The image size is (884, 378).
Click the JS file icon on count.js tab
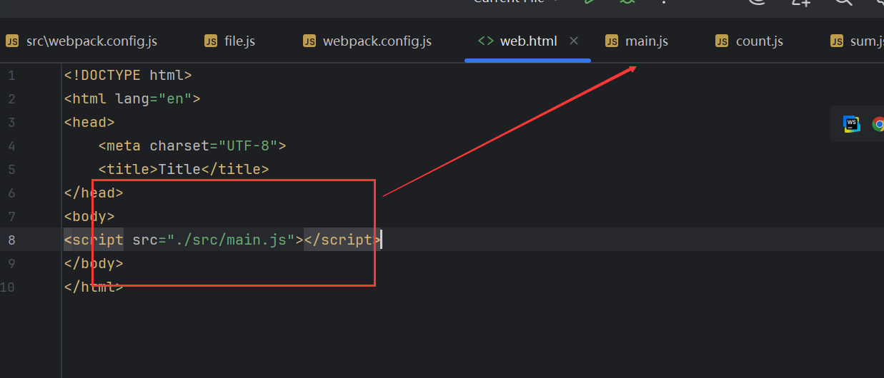click(722, 41)
